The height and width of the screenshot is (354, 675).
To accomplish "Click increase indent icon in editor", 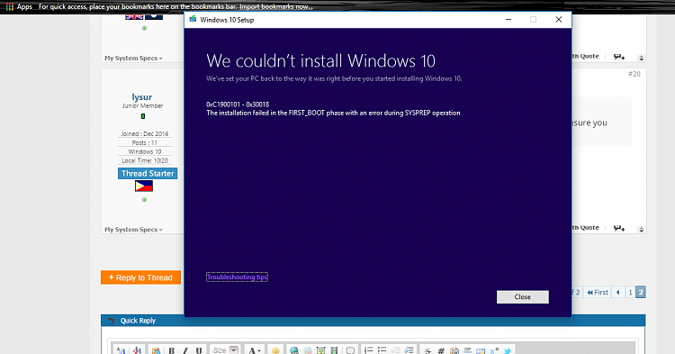I will (409, 350).
